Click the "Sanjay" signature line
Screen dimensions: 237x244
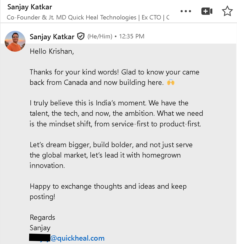[40, 228]
